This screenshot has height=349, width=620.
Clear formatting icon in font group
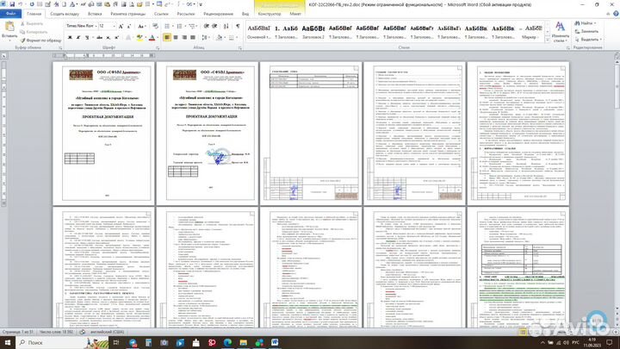click(x=155, y=26)
